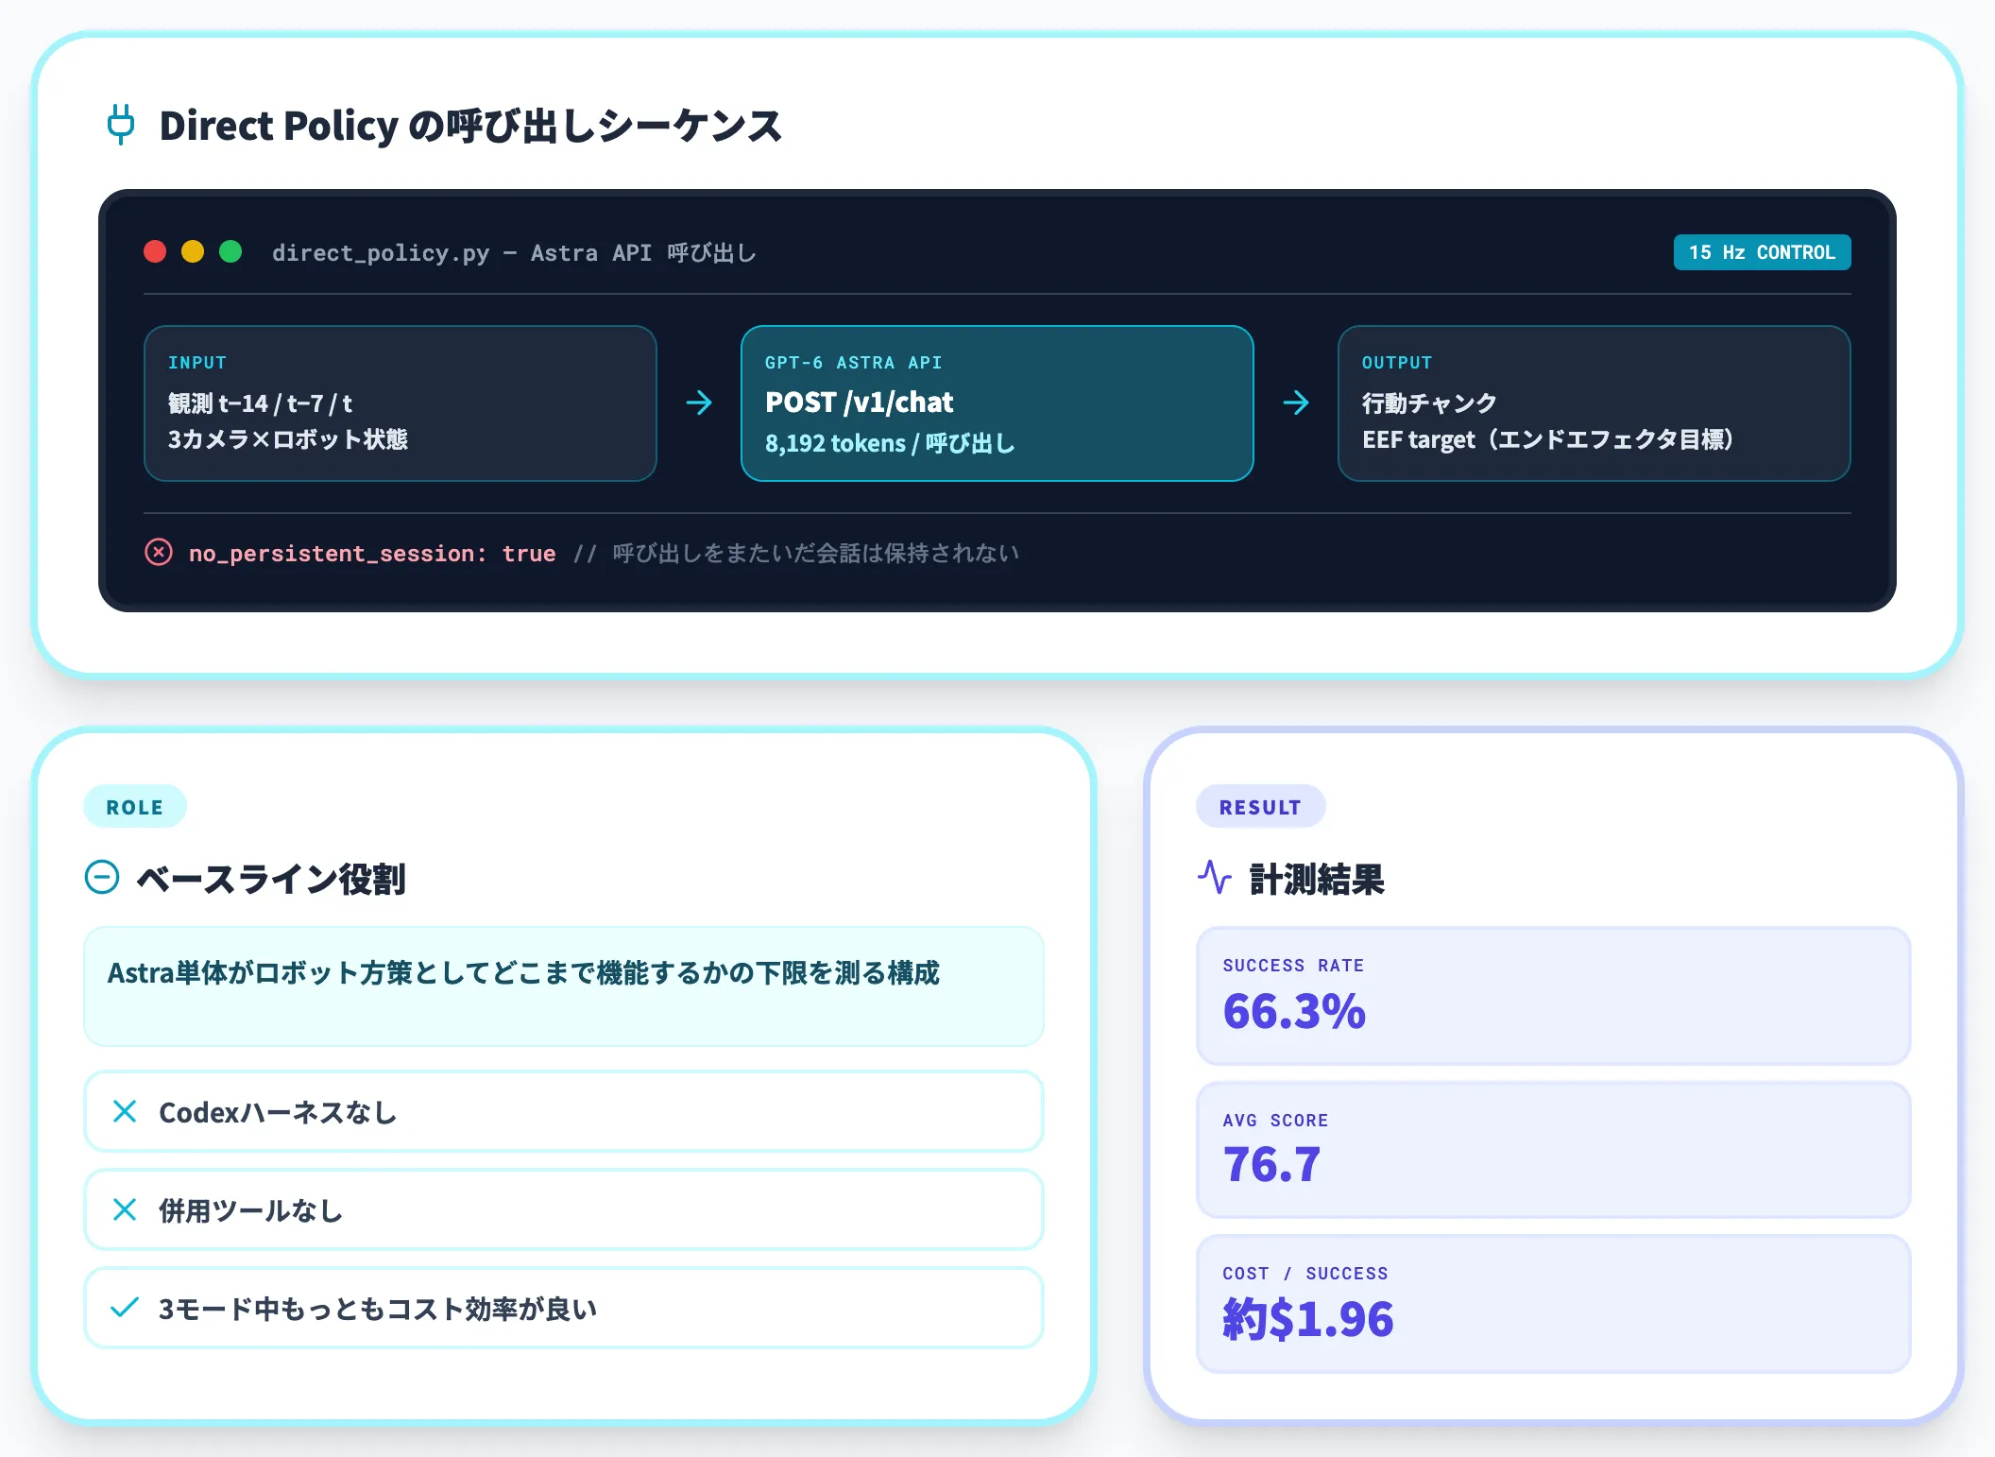Click the yellow window dot
The image size is (1995, 1457).
tap(193, 251)
